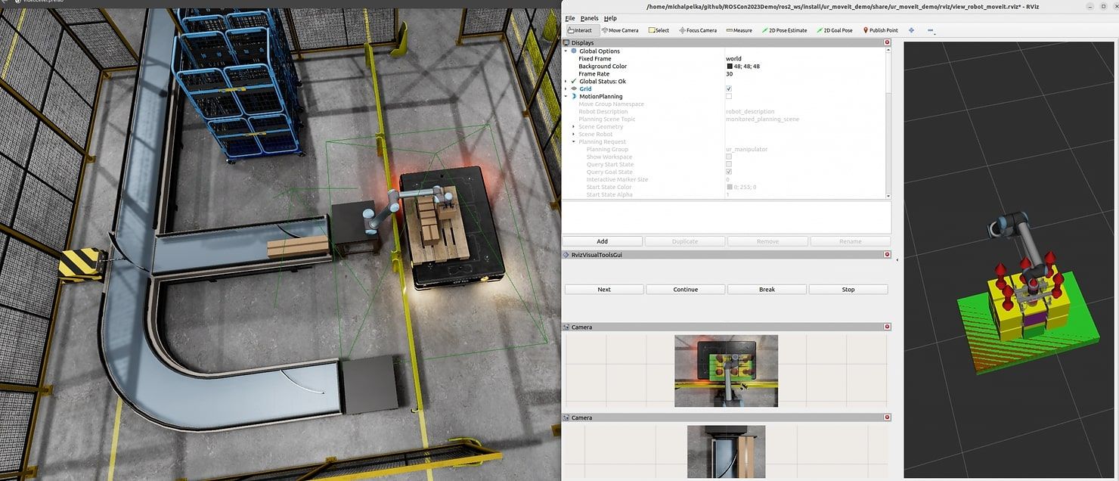Click the Displays tree scroll-down arrow
This screenshot has width=1119, height=481.
point(888,195)
